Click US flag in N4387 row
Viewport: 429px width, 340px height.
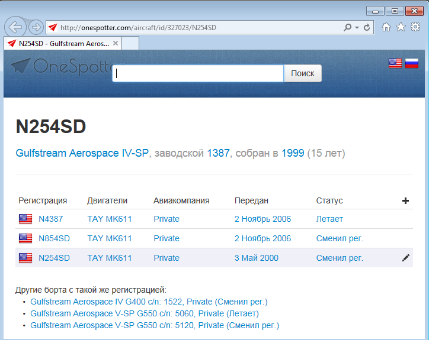[25, 219]
